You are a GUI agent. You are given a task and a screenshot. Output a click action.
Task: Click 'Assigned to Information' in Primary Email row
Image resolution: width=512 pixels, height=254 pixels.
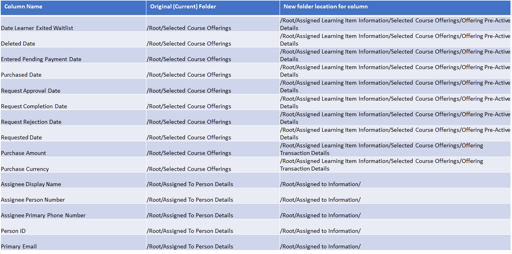click(x=395, y=242)
